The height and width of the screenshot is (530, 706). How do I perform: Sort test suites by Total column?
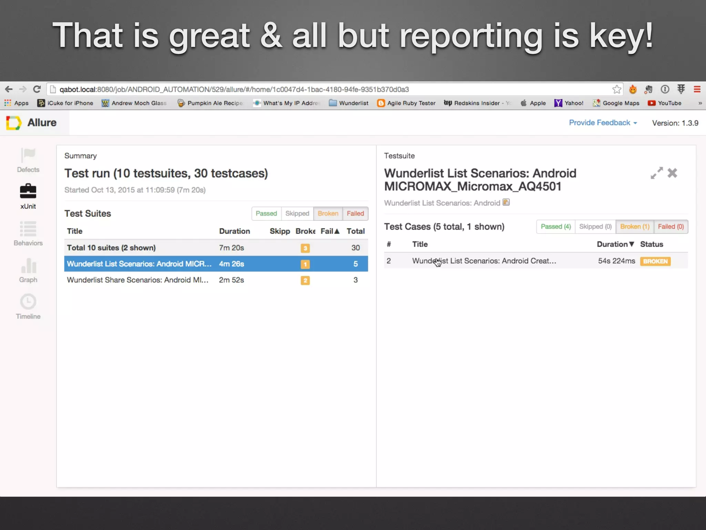tap(355, 231)
